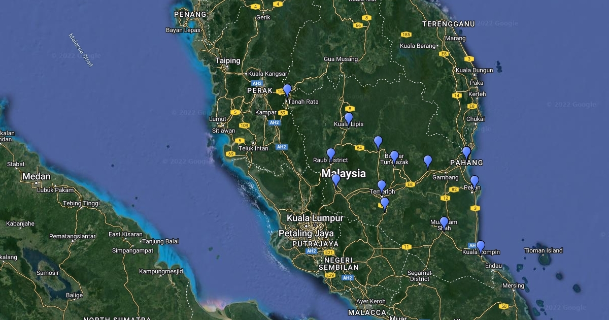Screen dimensions: 609x320
Task: Click the Kuala Berang label
Action: (418, 46)
